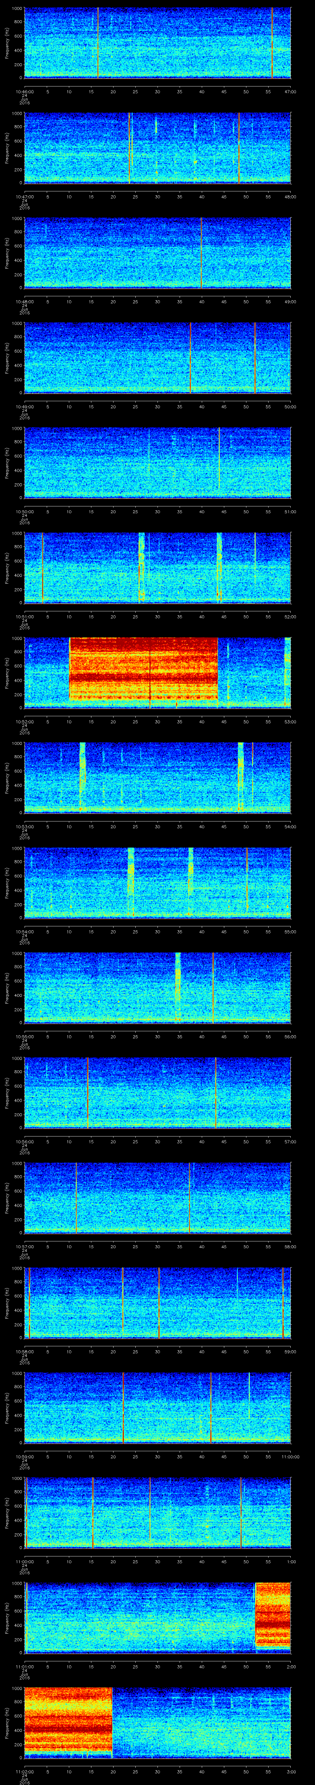The height and width of the screenshot is (1785, 315).
Task: Click the 10:54:00 start time label
Action: pos(24,931)
